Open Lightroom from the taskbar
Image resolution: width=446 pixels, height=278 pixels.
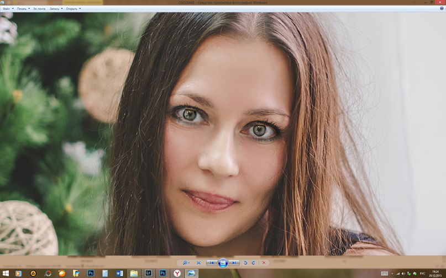pyautogui.click(x=148, y=273)
